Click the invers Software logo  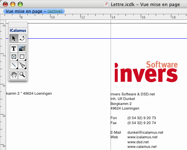146,72
